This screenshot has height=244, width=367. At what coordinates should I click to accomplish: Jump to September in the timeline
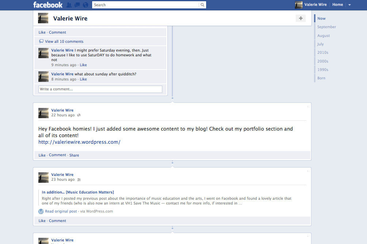coord(326,27)
